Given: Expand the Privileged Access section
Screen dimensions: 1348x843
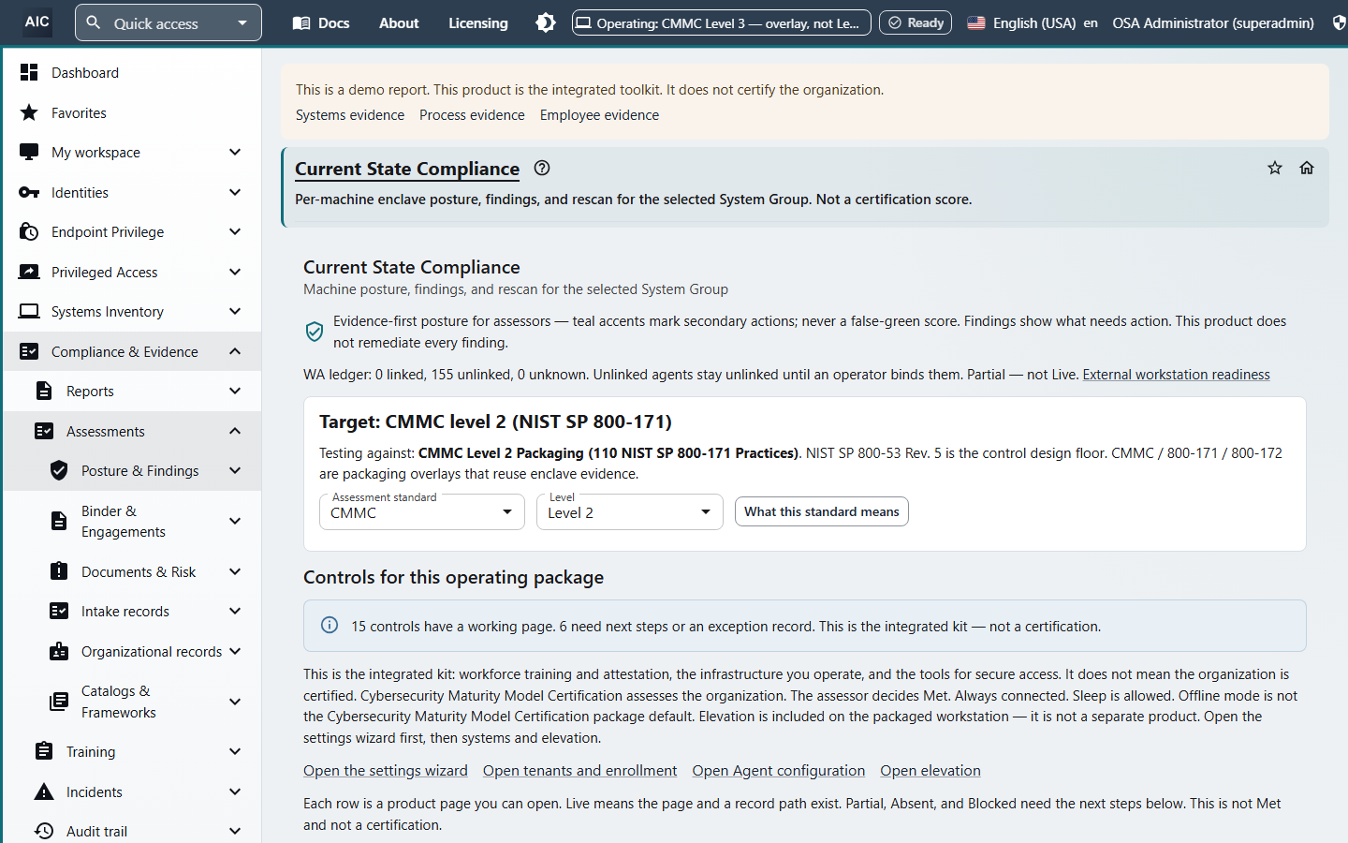Looking at the screenshot, I should tap(235, 272).
